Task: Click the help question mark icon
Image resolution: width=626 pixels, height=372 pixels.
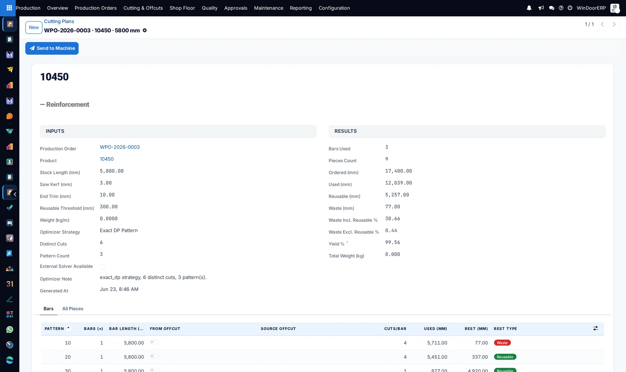Action: [x=561, y=8]
